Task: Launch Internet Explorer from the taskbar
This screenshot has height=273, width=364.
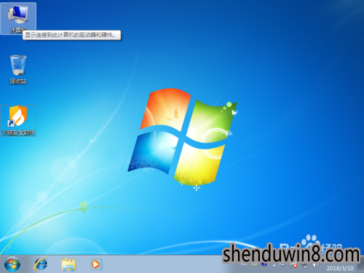Action: pyautogui.click(x=41, y=264)
